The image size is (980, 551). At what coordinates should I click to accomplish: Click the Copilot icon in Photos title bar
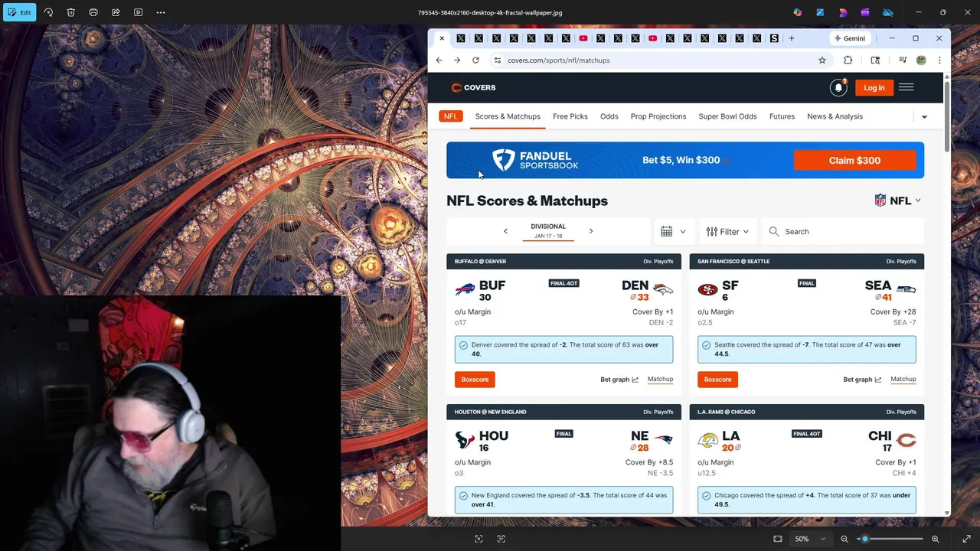point(798,12)
